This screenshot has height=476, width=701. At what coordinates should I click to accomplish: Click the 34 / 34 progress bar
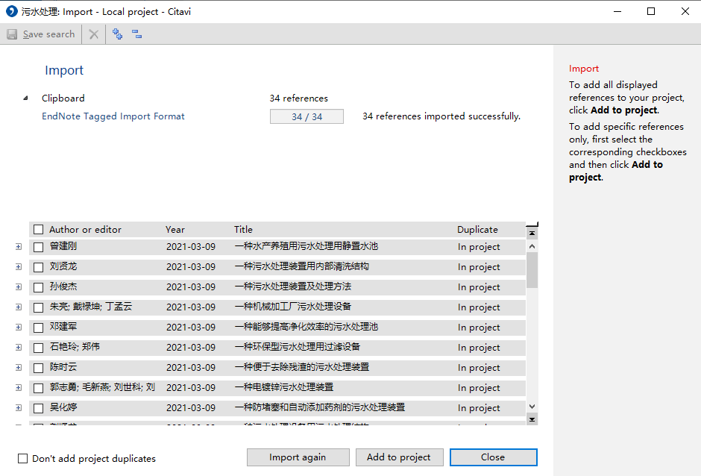307,116
